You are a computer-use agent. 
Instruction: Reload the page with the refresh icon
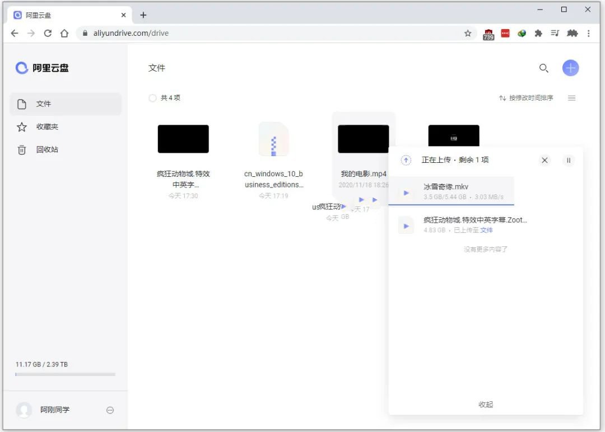point(48,33)
